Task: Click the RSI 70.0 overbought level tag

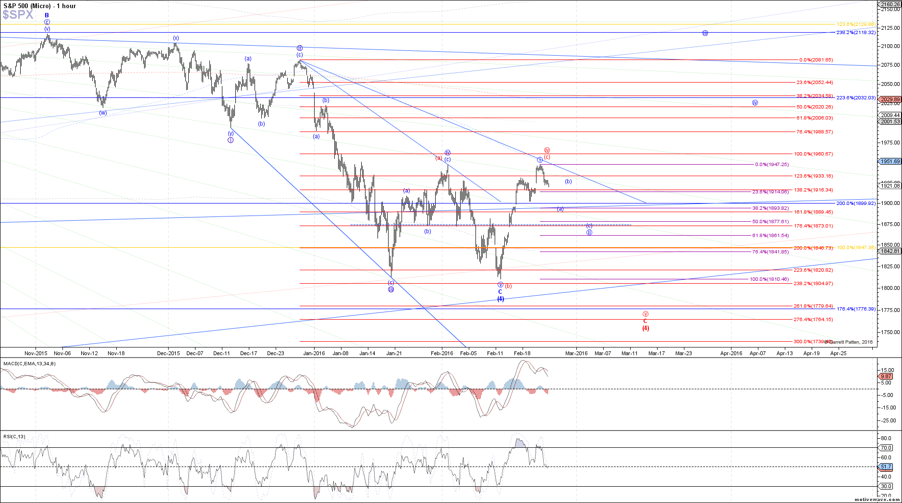Action: click(886, 448)
